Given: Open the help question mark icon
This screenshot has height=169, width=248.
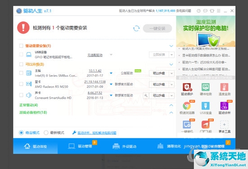Looking at the screenshot, I should point(199,11).
